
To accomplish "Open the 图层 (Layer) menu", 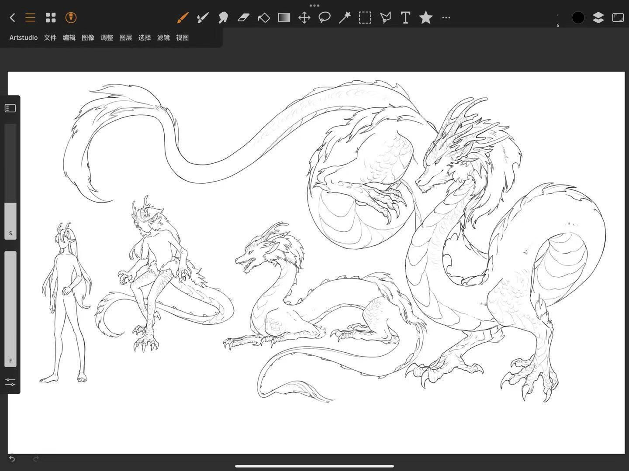I will pyautogui.click(x=126, y=38).
